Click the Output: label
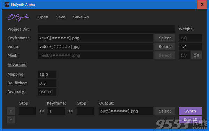The width and height of the screenshot is (209, 131). pos(107,103)
